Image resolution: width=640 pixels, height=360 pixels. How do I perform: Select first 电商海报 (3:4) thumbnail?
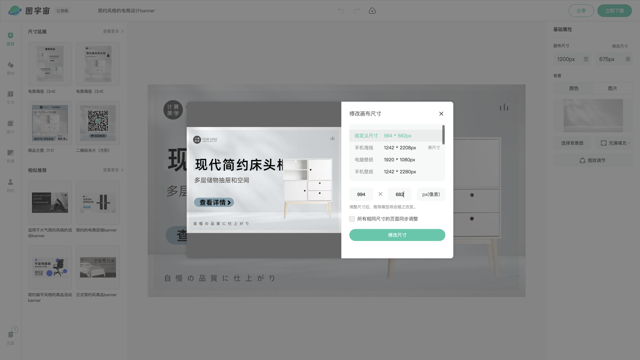coord(50,64)
